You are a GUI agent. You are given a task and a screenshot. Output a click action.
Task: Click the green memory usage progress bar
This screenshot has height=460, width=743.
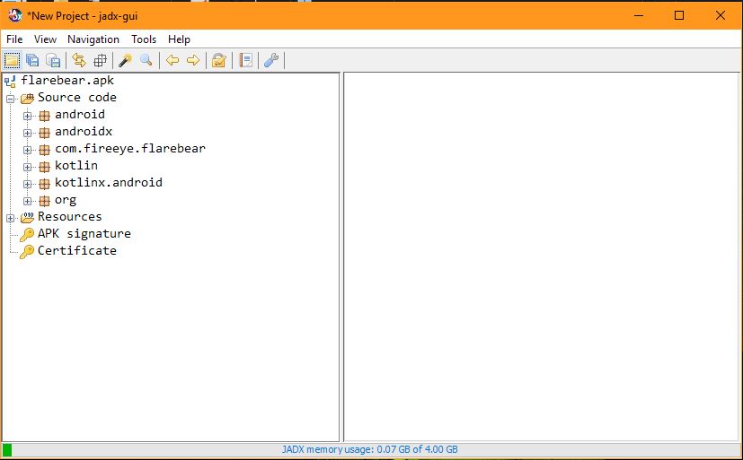point(7,449)
